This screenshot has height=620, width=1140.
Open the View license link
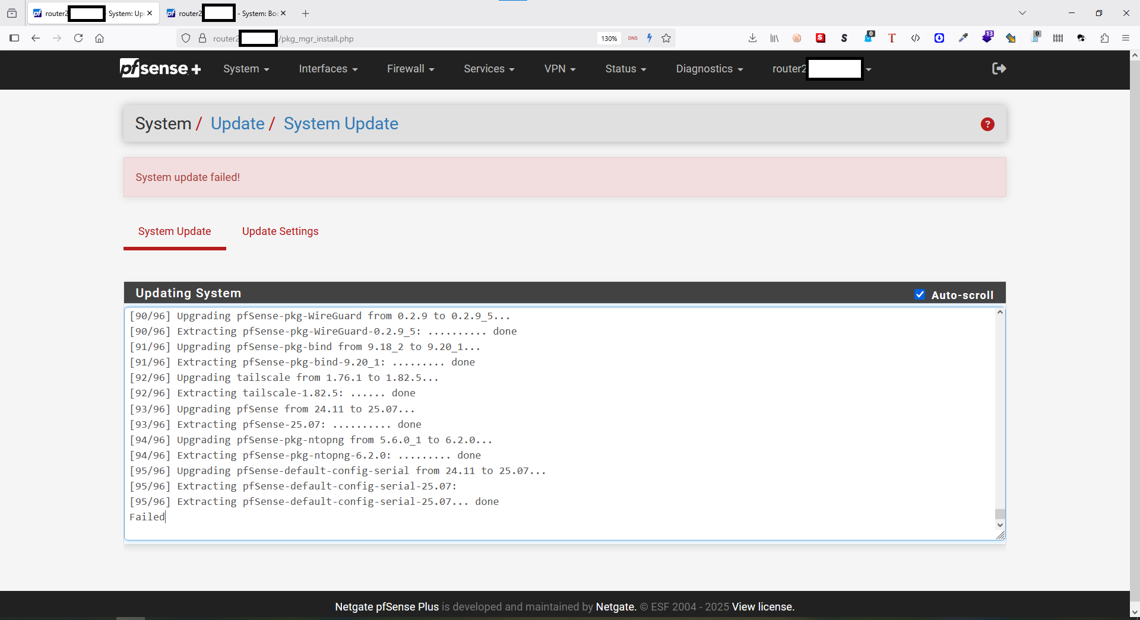pyautogui.click(x=763, y=606)
